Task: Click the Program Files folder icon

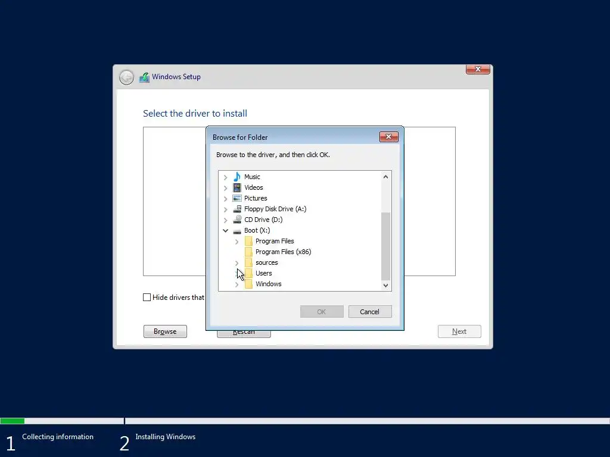Action: (x=248, y=242)
